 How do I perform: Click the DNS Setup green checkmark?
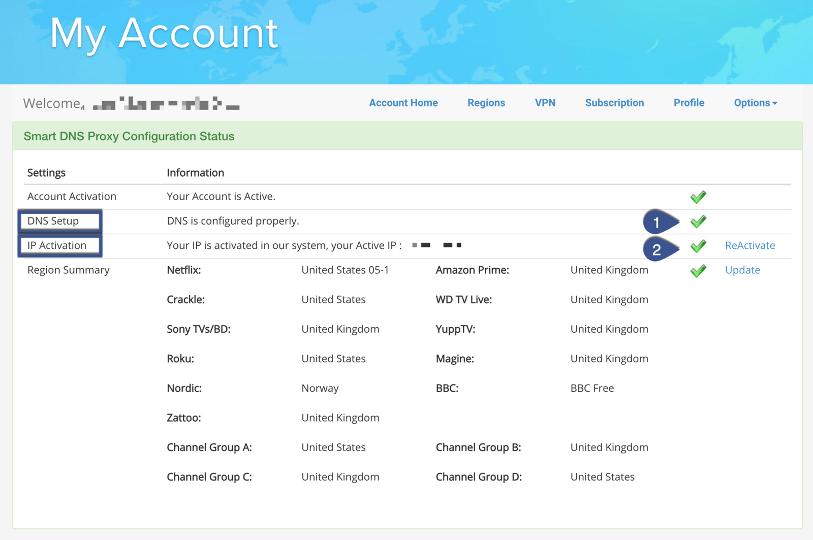698,221
